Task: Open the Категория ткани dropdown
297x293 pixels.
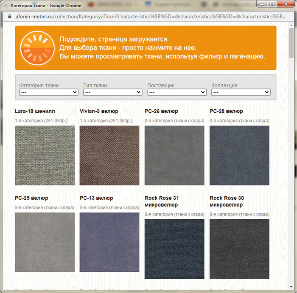Action: (49, 92)
